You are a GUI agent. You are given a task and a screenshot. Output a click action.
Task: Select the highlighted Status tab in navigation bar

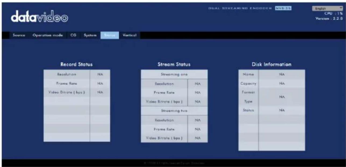110,35
